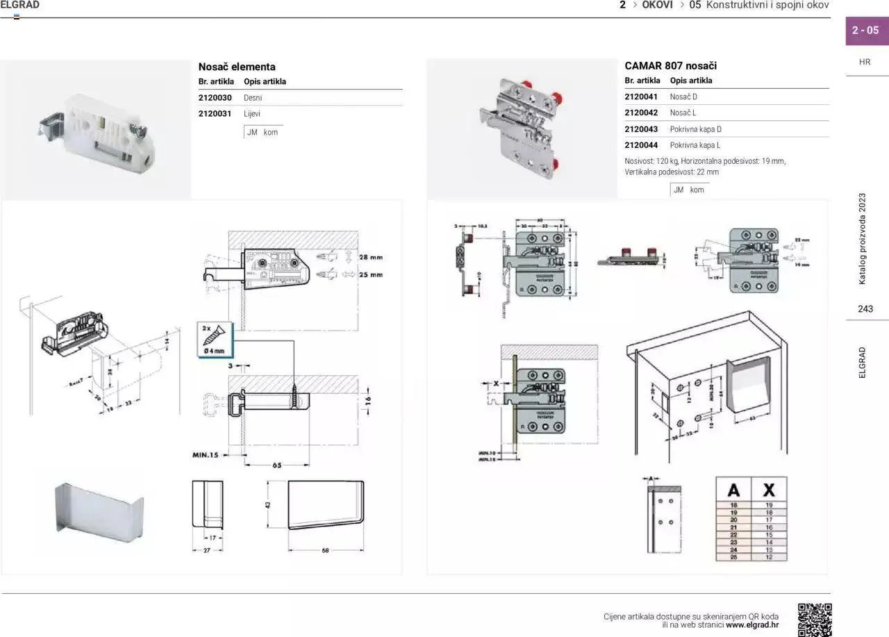Click page number 243 in the sidebar

[865, 309]
